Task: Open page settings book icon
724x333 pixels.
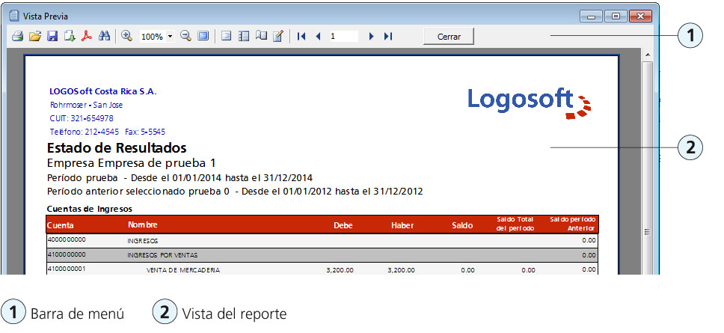Action: [260, 36]
